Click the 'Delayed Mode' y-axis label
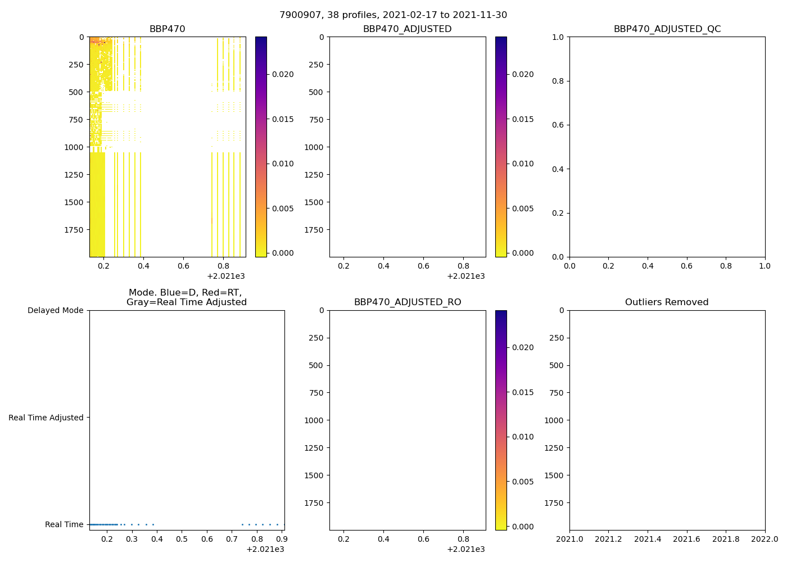Screen dimensions: 787x562 [x=55, y=310]
